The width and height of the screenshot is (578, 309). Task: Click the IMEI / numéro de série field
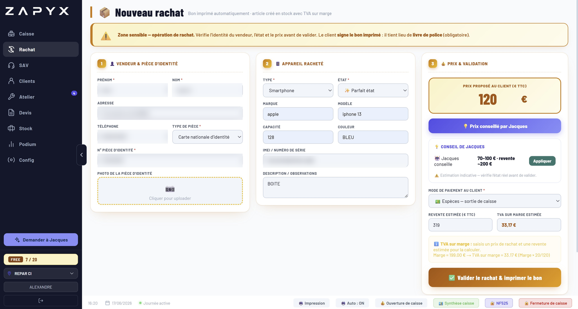click(335, 160)
